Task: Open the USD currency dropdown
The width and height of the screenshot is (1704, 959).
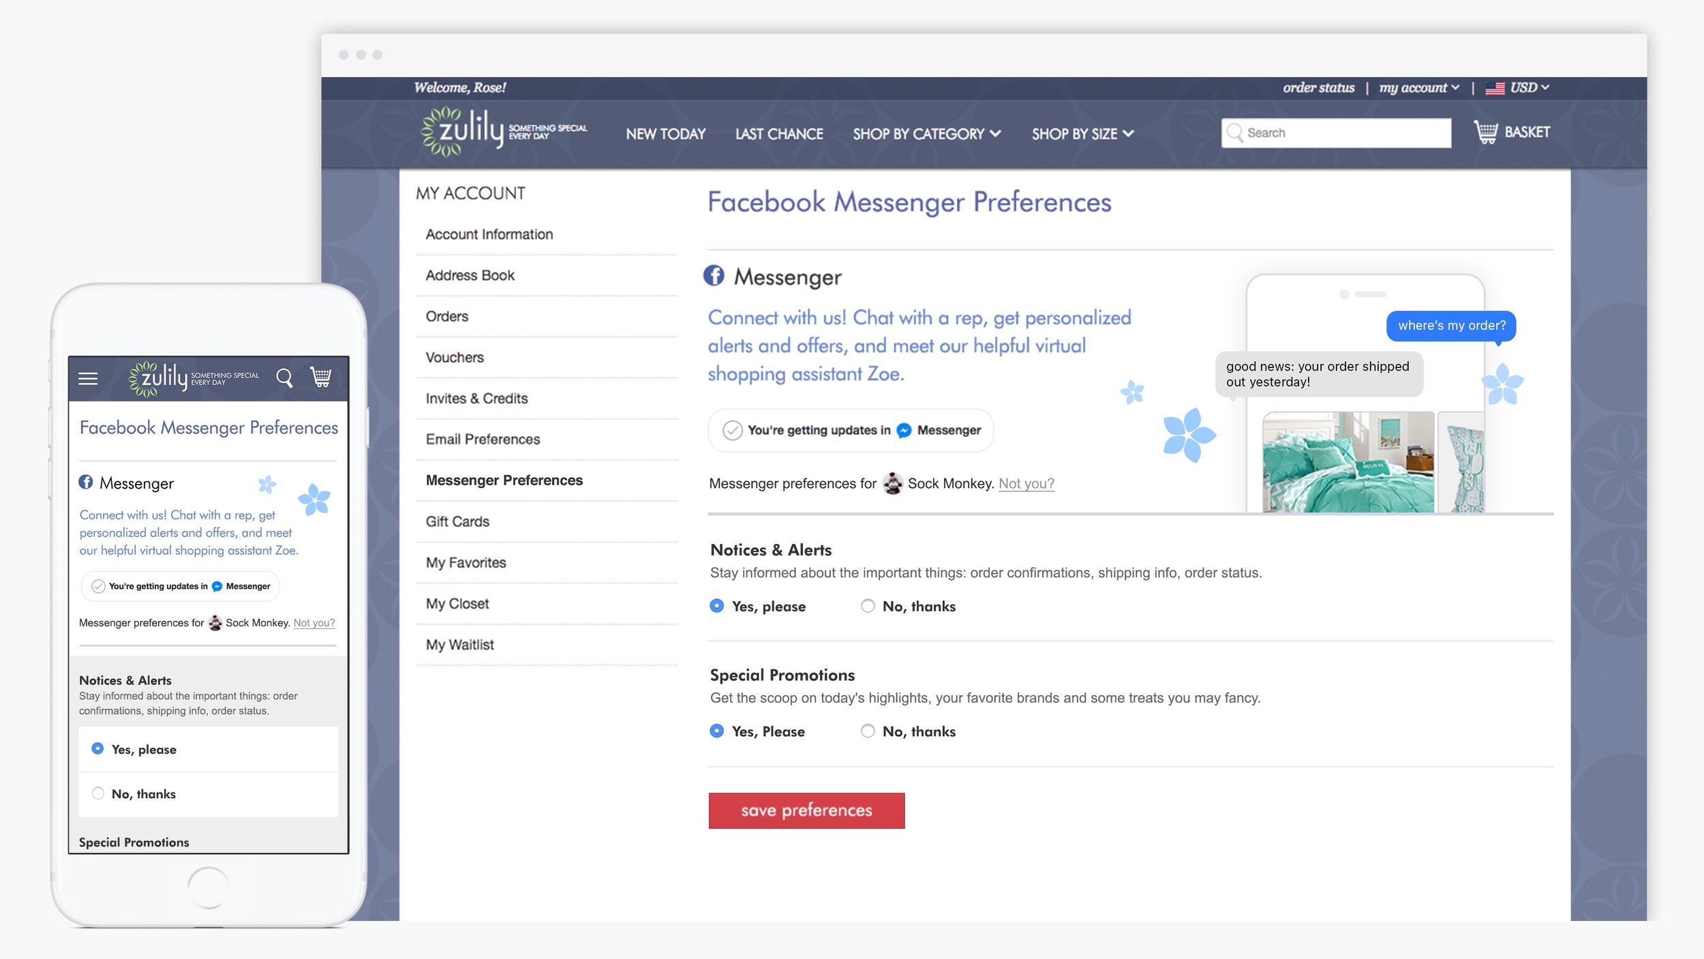Action: (1530, 88)
